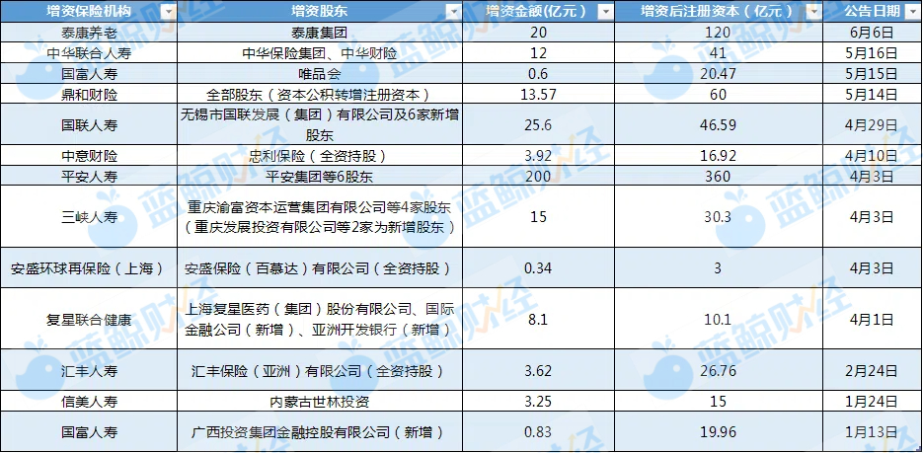Open the 增资股东 column filter dropdown

pyautogui.click(x=452, y=11)
